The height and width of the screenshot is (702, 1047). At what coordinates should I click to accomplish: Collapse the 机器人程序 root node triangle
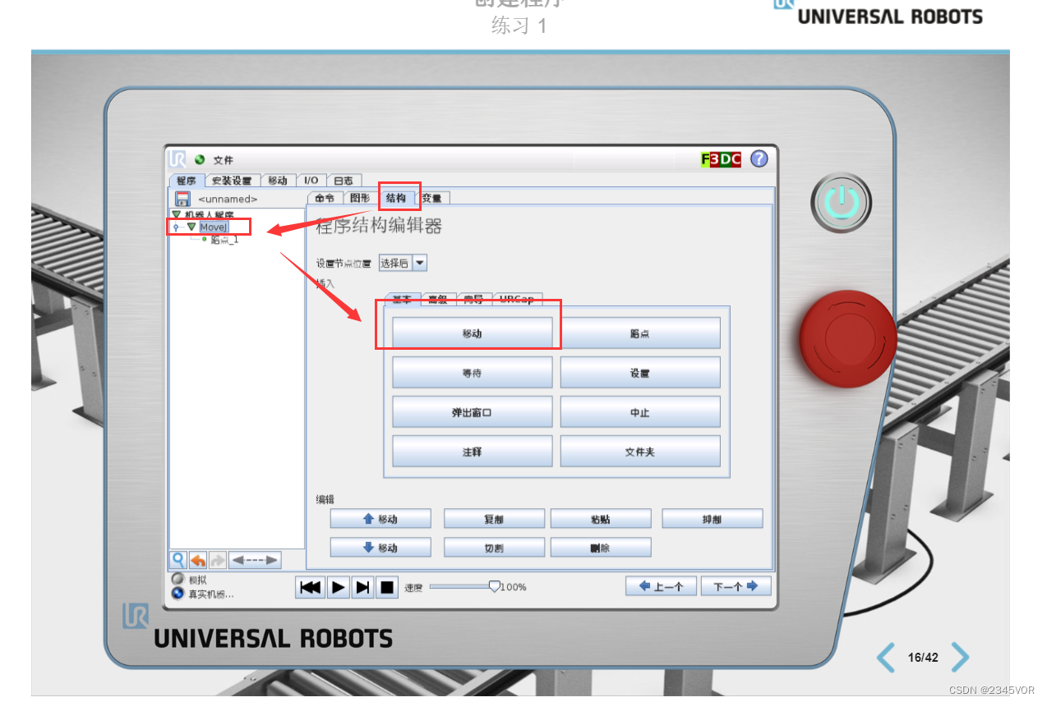(176, 214)
